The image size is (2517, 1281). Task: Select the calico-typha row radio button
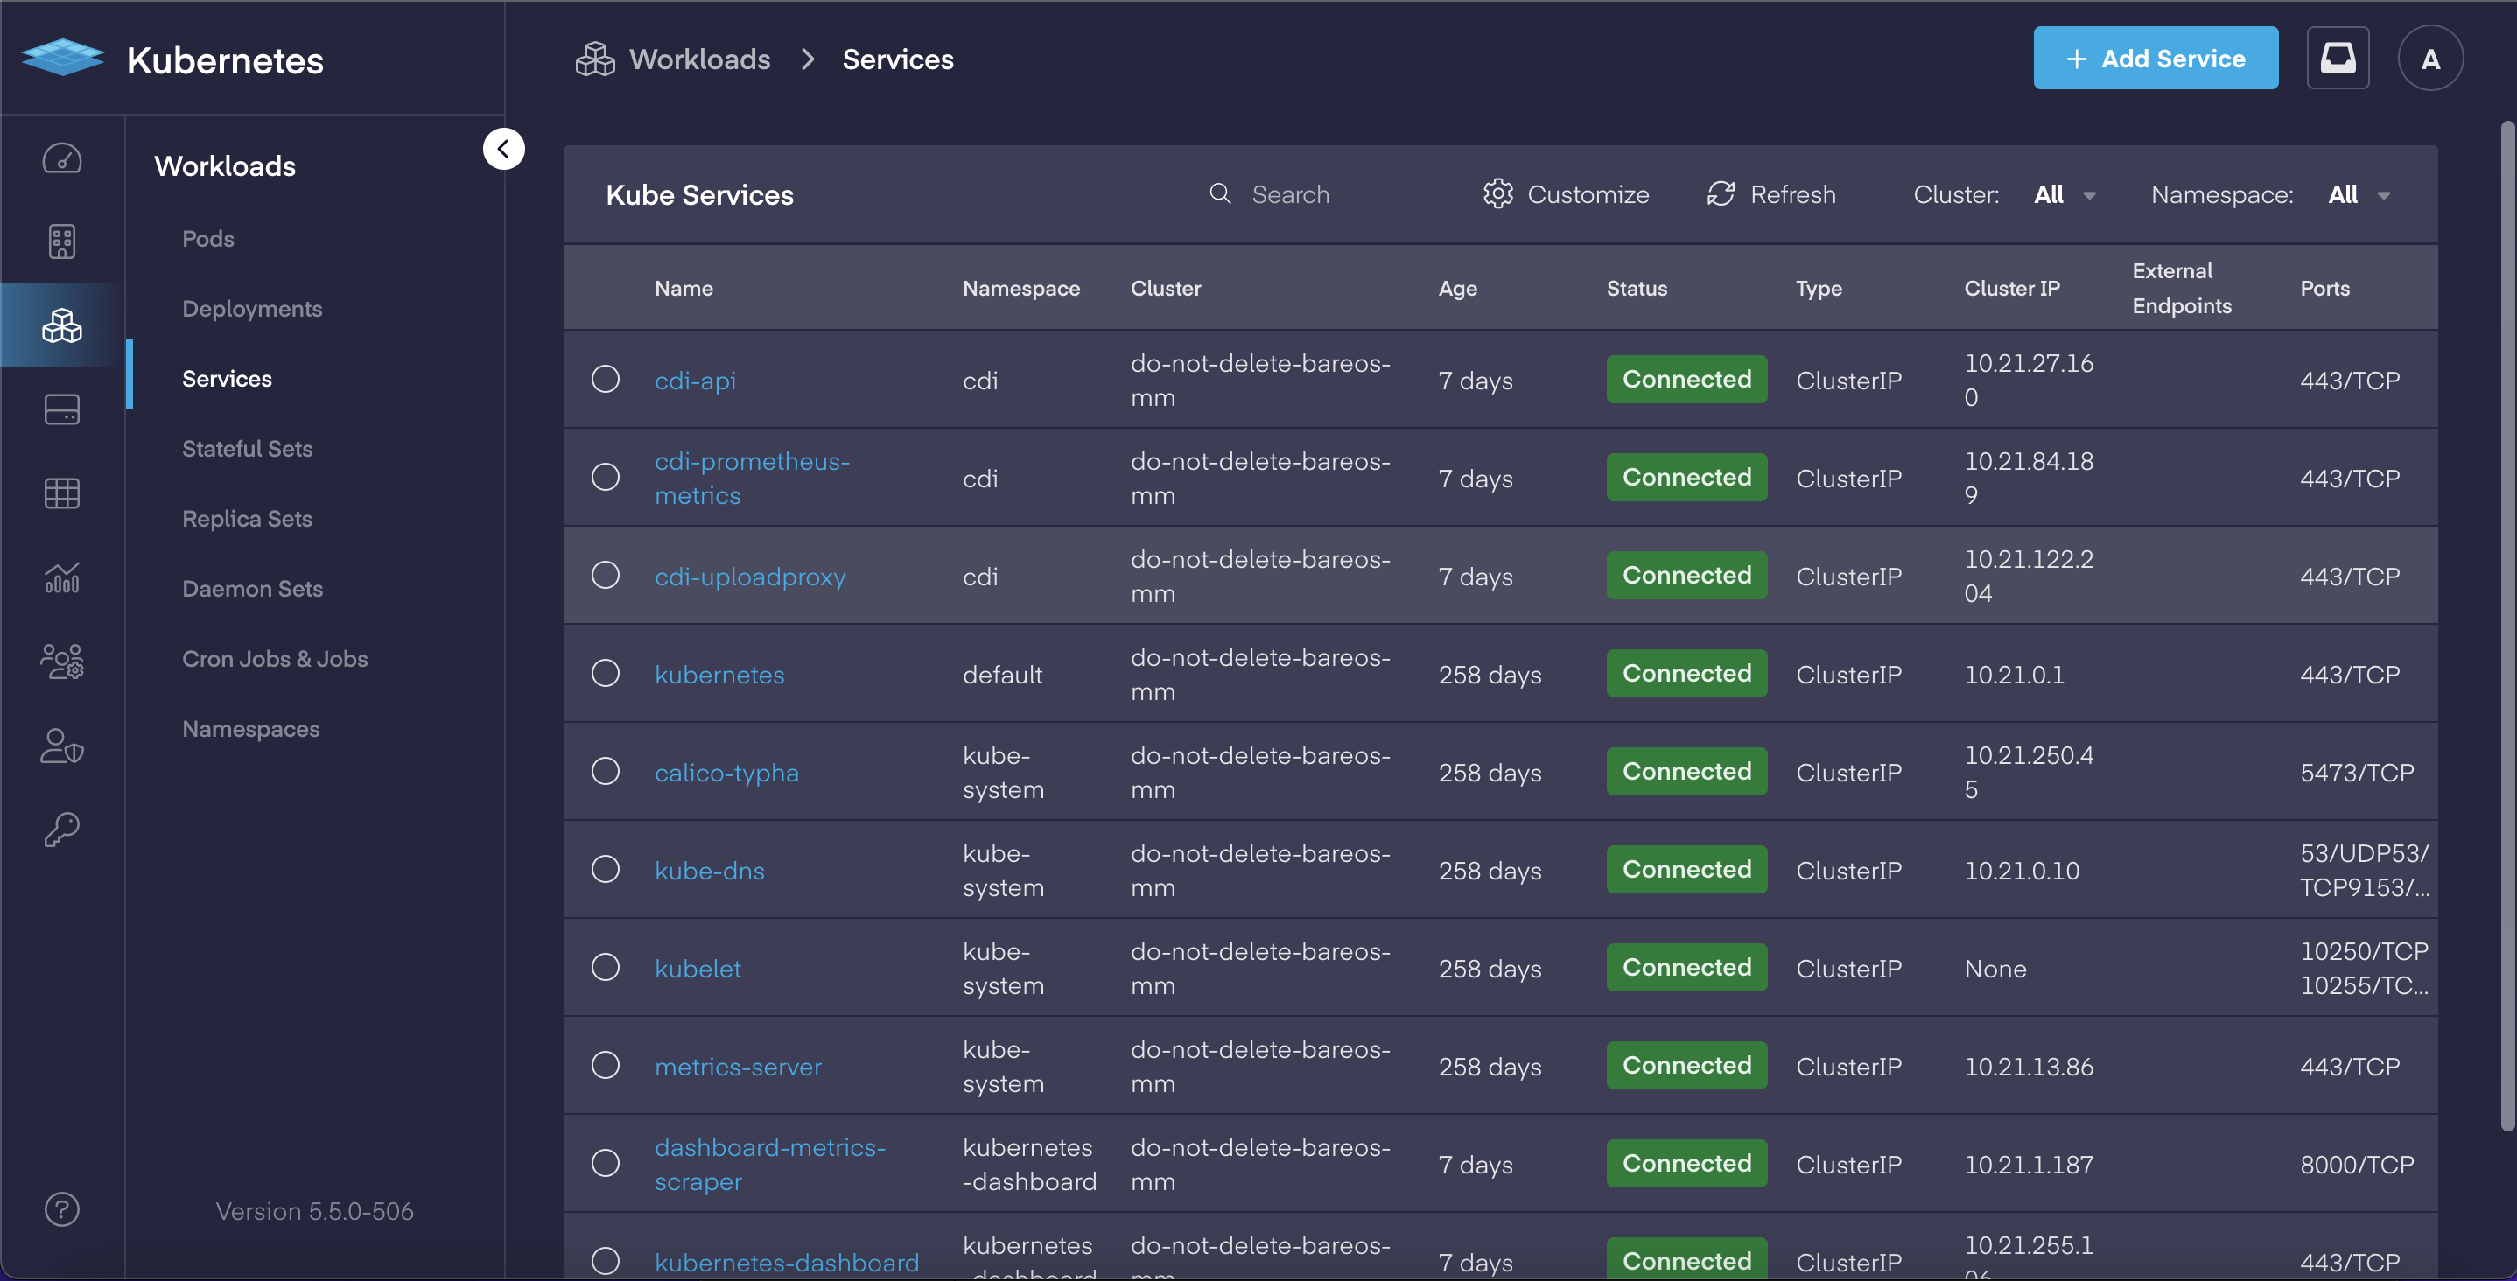tap(606, 771)
